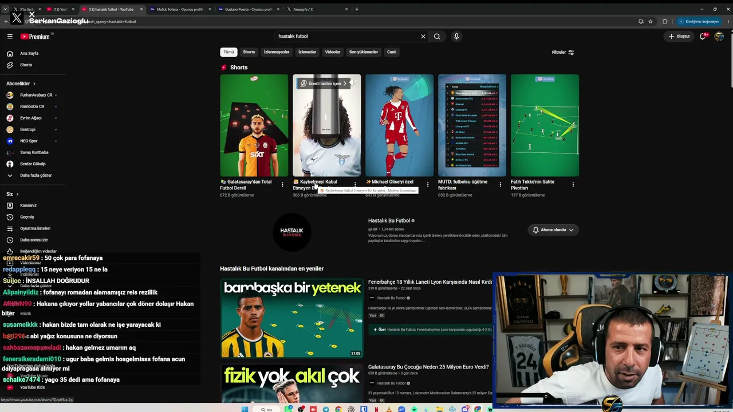The height and width of the screenshot is (412, 733).
Task: Expand the Abonelikler section header
Action: coord(21,84)
